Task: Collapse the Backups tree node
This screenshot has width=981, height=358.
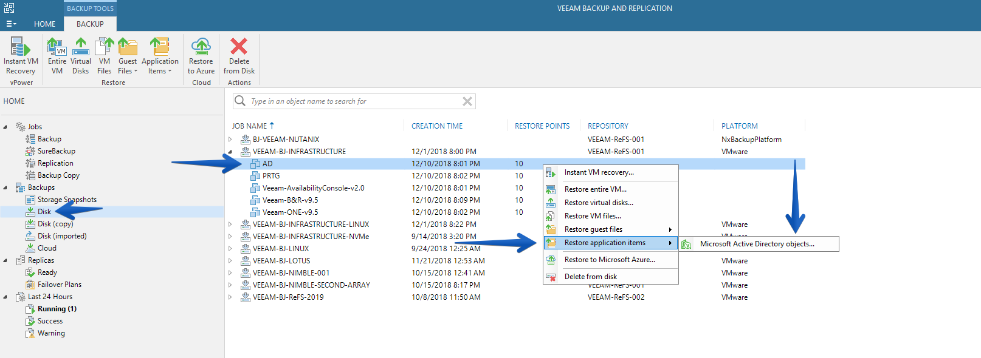Action: coord(5,187)
